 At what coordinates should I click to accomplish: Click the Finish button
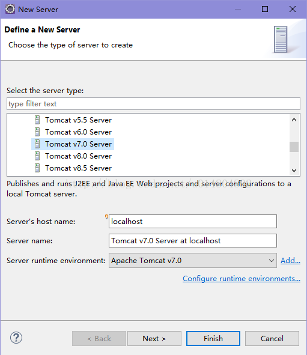pyautogui.click(x=213, y=338)
